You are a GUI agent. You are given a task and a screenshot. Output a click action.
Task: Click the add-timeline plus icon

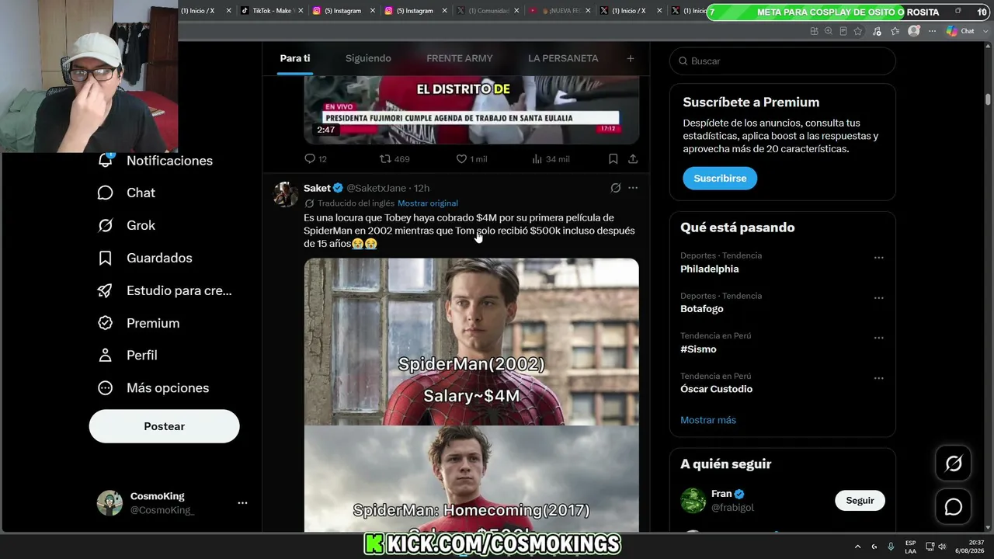point(631,58)
